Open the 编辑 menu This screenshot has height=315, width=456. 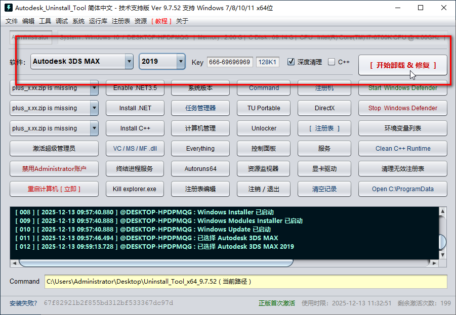click(x=28, y=21)
